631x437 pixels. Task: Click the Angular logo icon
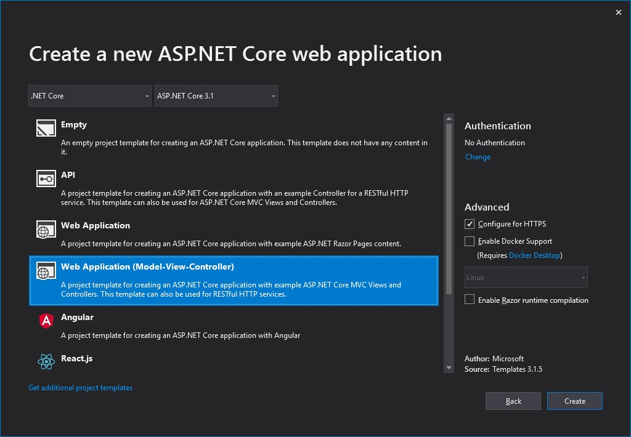[x=46, y=321]
